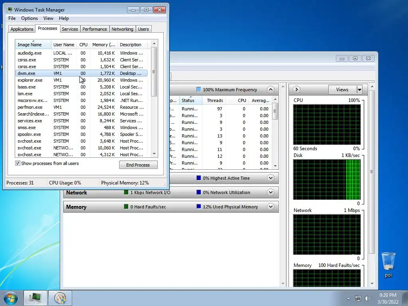
Task: Switch to the Applications tab
Action: pos(22,29)
